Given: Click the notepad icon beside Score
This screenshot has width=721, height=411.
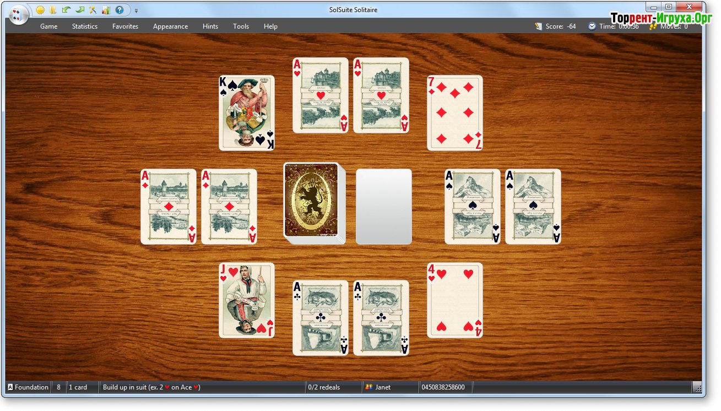Looking at the screenshot, I should (x=538, y=26).
